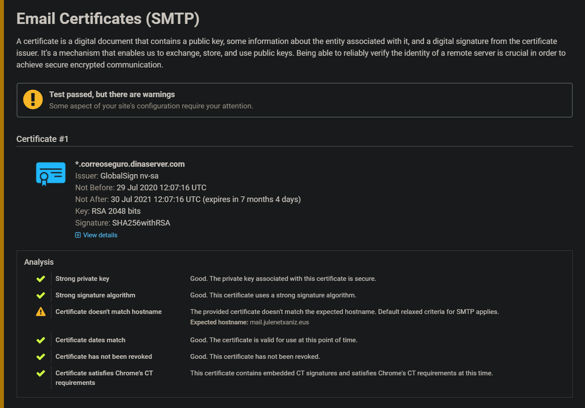Viewport: 585px width, 408px height.
Task: Click the Email Certificates SMTP heading
Action: coord(108,18)
